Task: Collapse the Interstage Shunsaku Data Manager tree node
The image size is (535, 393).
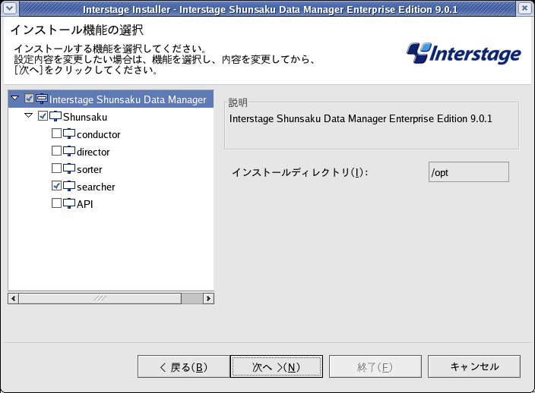Action: click(x=14, y=98)
